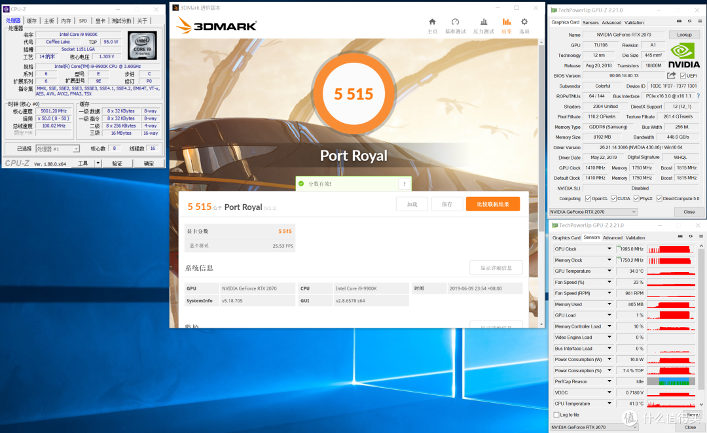This screenshot has width=707, height=433.
Task: Click the Bus Interface question mark in GPU-Z
Action: [698, 96]
